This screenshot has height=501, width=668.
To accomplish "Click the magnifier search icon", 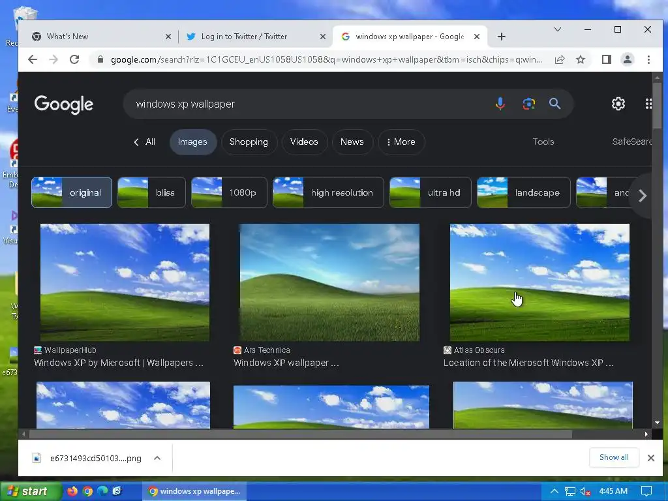I will [x=554, y=104].
